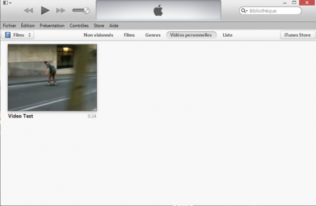Open the iTunes Store button
Image resolution: width=316 pixels, height=206 pixels.
pyautogui.click(x=298, y=35)
